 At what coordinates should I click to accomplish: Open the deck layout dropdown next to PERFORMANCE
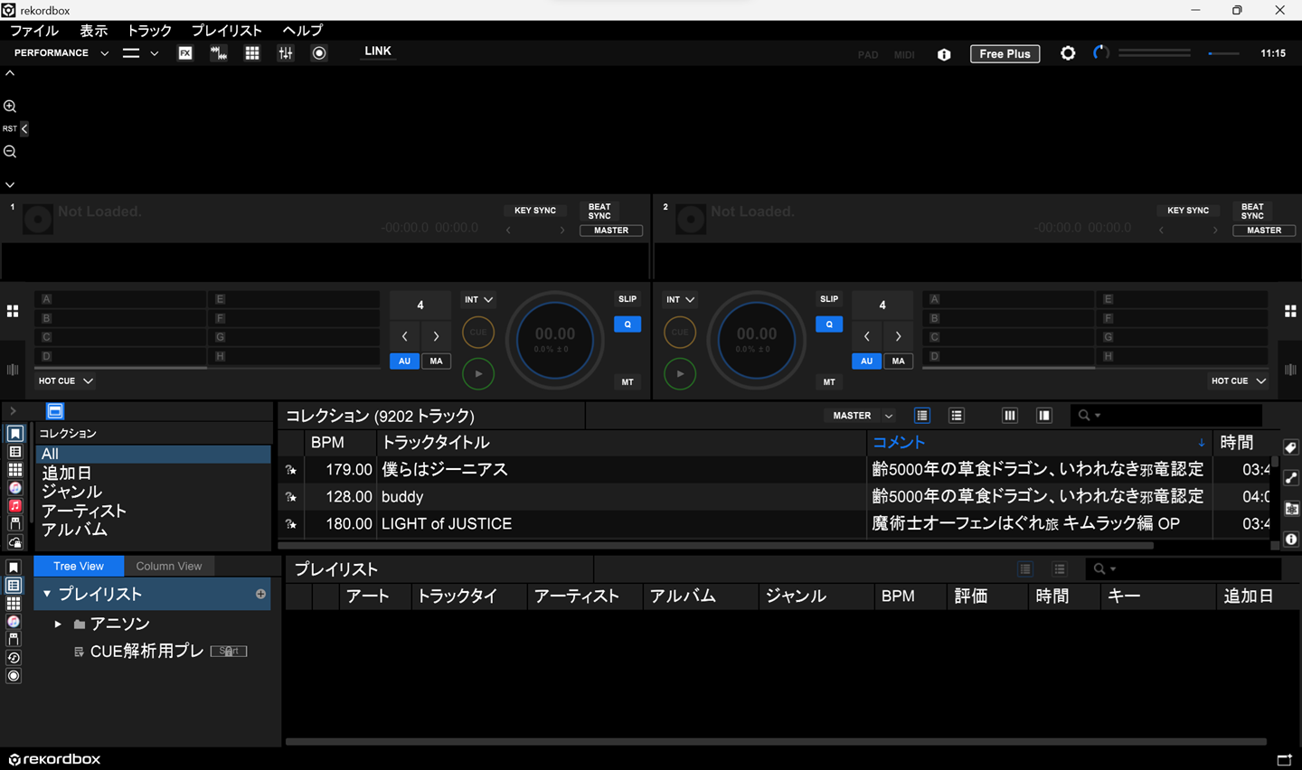141,53
